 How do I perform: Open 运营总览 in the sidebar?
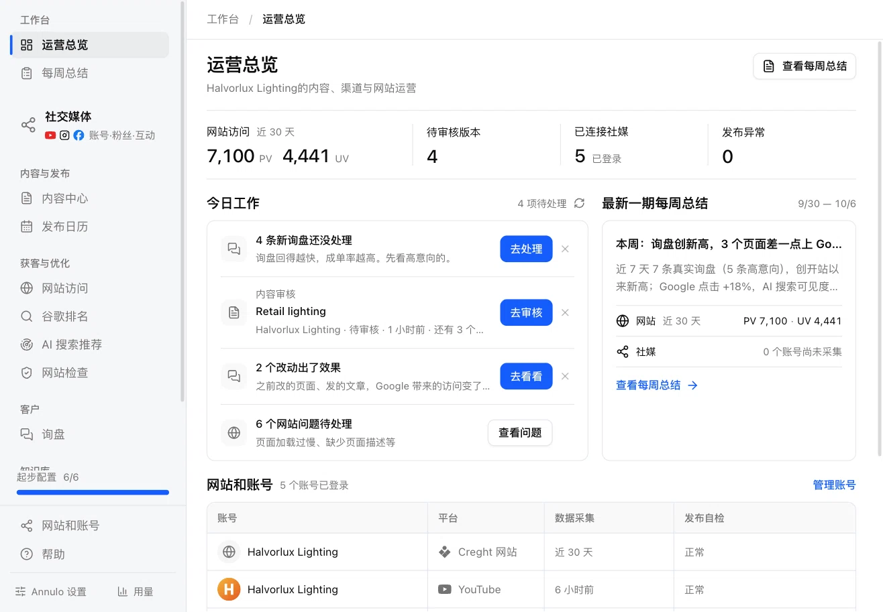pos(89,45)
